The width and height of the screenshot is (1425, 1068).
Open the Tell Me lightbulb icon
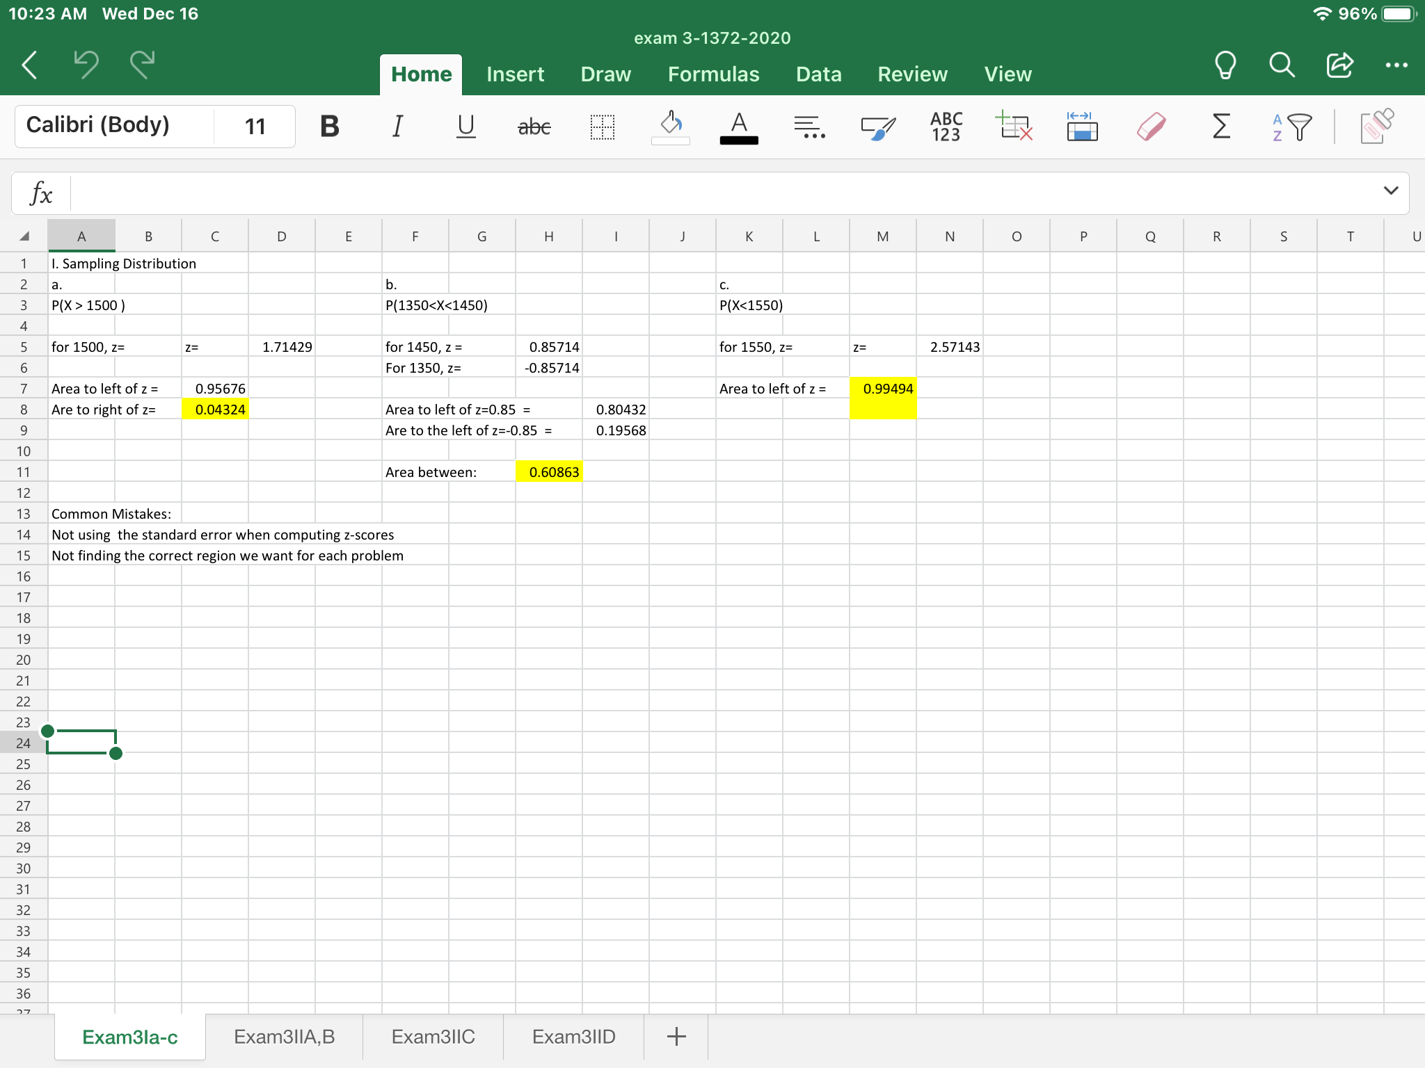[1225, 65]
